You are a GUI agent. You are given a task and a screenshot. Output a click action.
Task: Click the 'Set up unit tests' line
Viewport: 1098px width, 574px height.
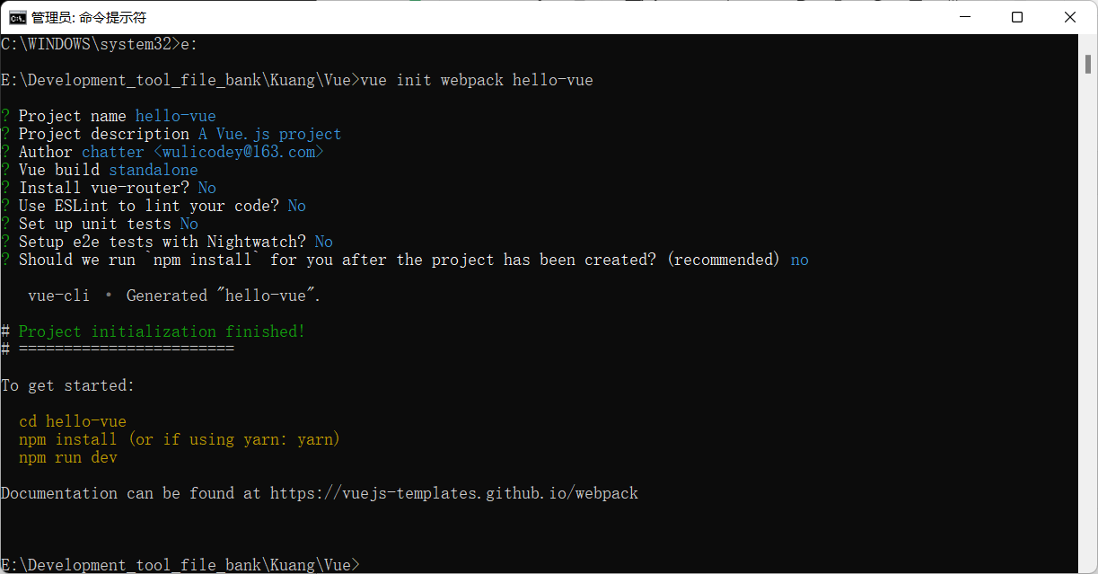click(x=100, y=224)
